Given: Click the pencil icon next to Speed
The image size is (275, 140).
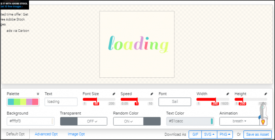Looking at the screenshot, I should coord(152,94).
